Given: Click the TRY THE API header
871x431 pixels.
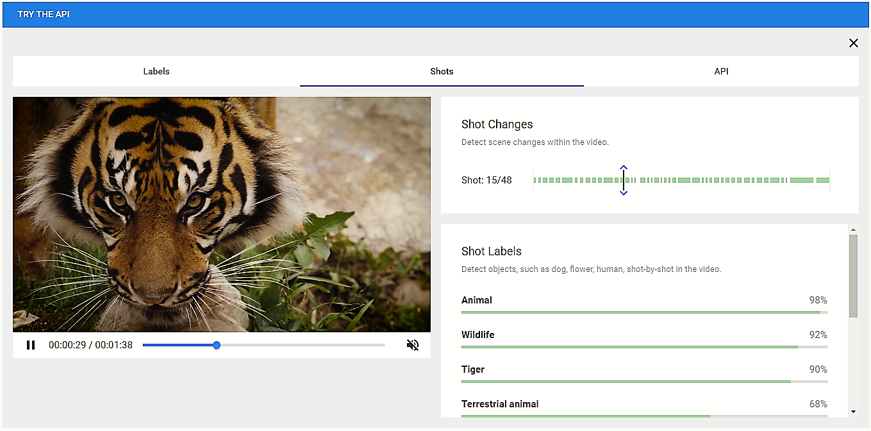Looking at the screenshot, I should (44, 14).
